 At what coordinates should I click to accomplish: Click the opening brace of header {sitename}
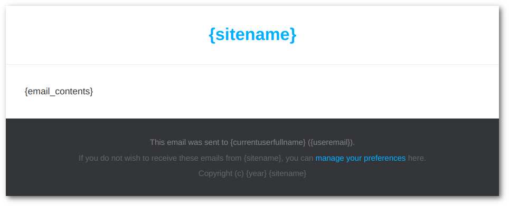pyautogui.click(x=212, y=35)
